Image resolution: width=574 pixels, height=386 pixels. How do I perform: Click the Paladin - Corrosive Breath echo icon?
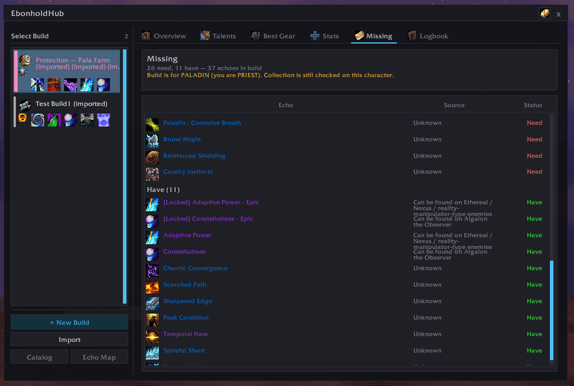pyautogui.click(x=152, y=125)
